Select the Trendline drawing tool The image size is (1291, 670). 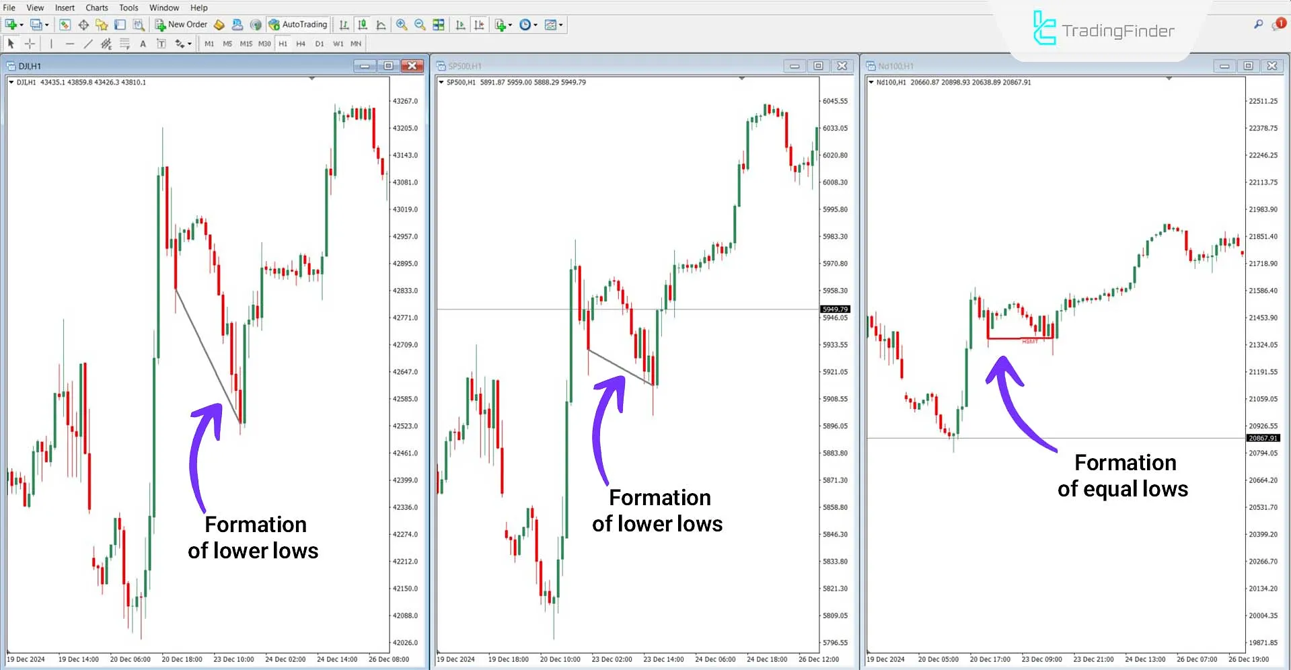[x=88, y=43]
